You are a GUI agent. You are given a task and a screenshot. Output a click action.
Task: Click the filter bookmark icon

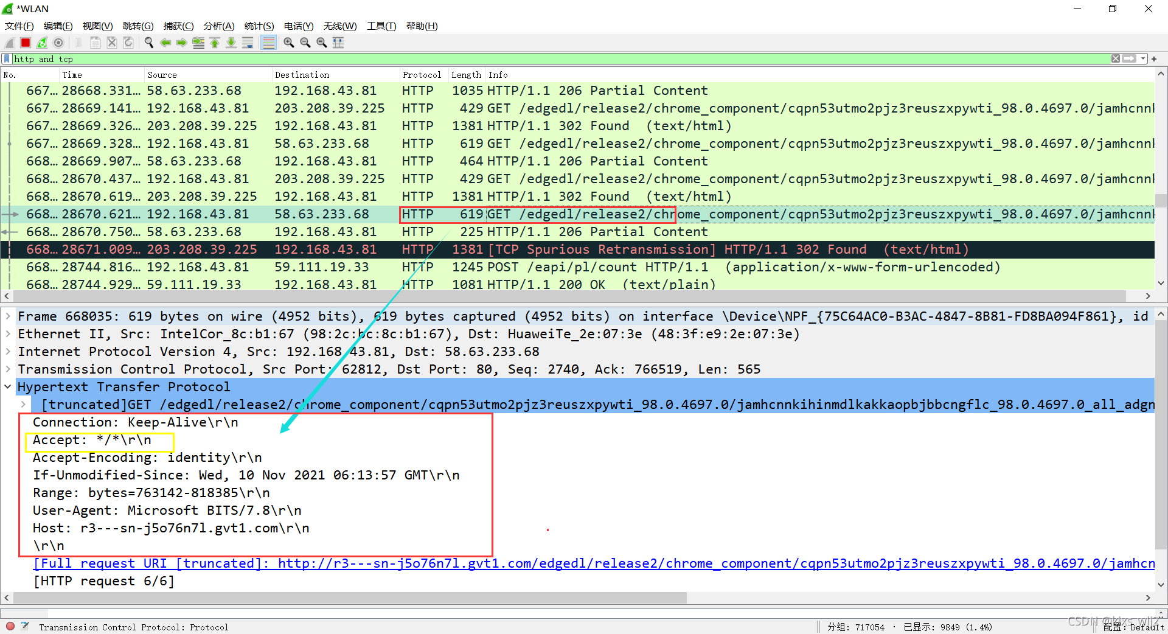tap(7, 59)
